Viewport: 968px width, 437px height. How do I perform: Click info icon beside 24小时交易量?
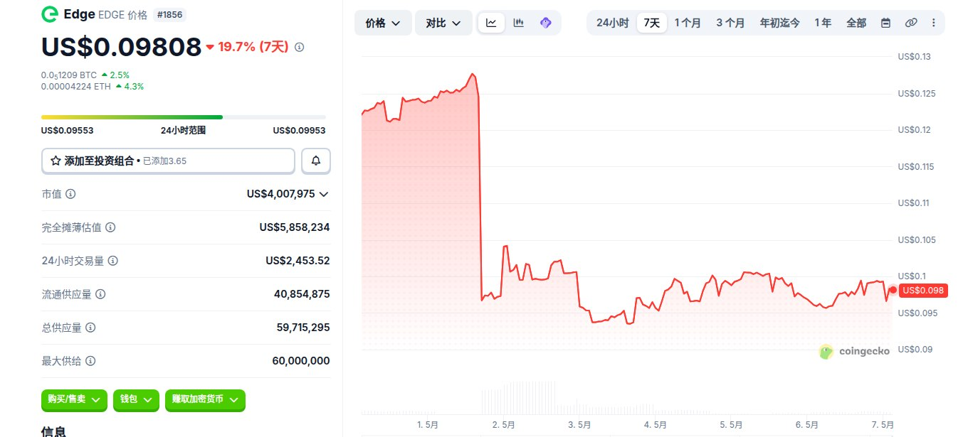113,261
